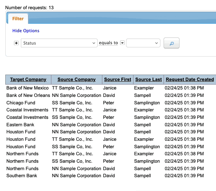This screenshot has width=216, height=191.
Task: Click the magnifier search filter button
Action: [x=171, y=43]
